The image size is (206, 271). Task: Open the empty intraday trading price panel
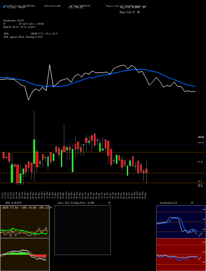[x=82, y=230]
